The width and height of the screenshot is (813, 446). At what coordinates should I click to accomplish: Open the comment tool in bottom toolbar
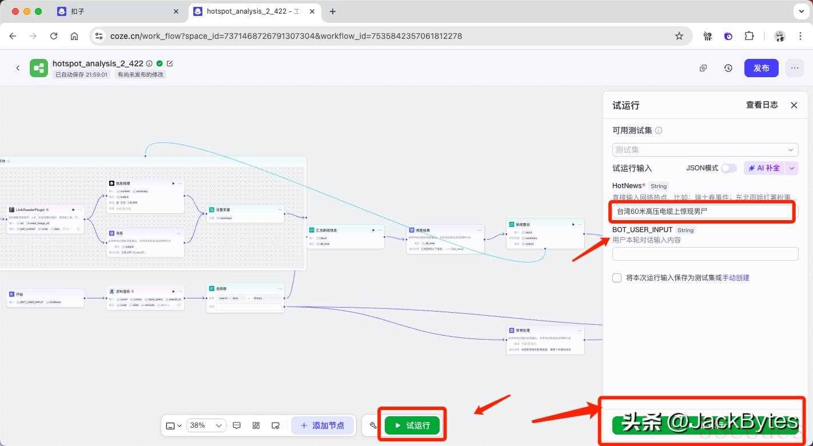pos(237,425)
